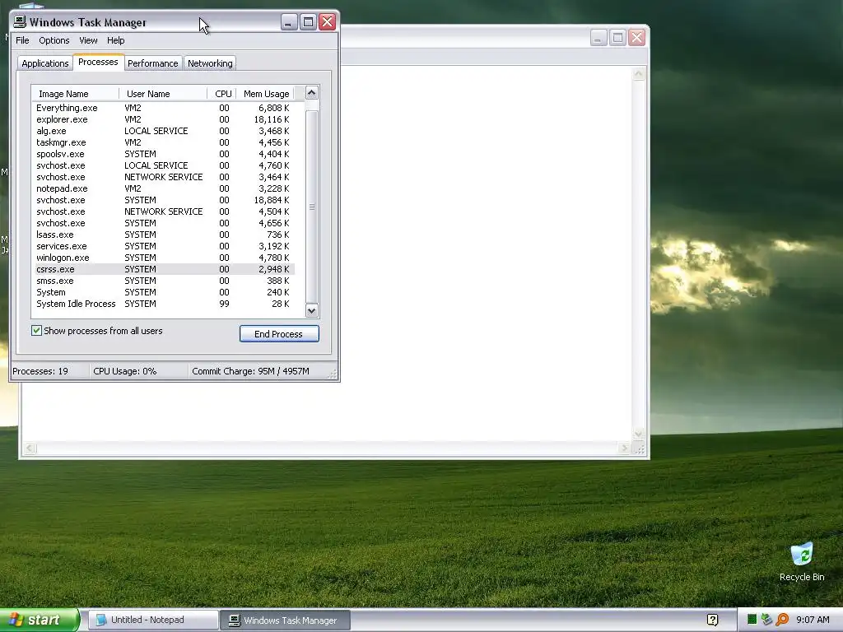
Task: Click inside the Notepad text area
Action: [487, 253]
